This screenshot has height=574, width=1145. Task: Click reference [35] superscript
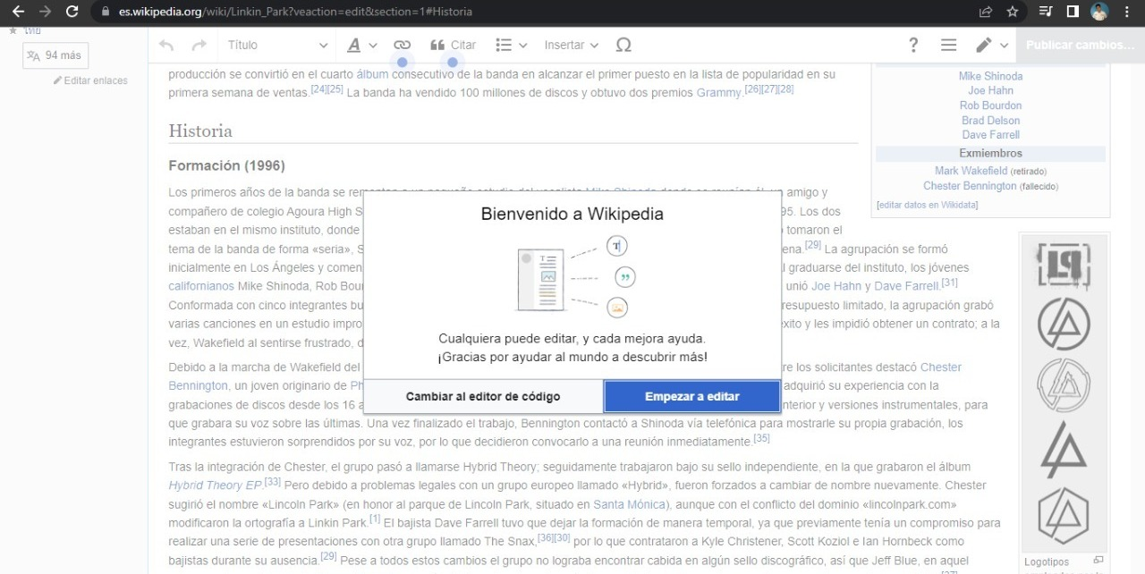(761, 438)
